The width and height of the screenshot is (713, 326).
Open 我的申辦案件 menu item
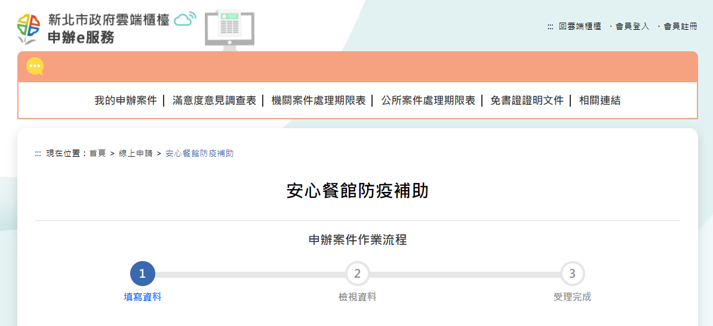coord(125,101)
